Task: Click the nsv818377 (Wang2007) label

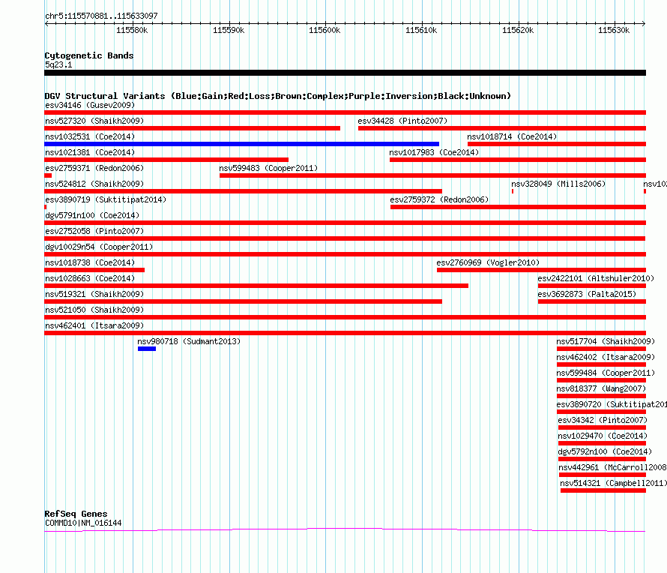Action: 601,388
